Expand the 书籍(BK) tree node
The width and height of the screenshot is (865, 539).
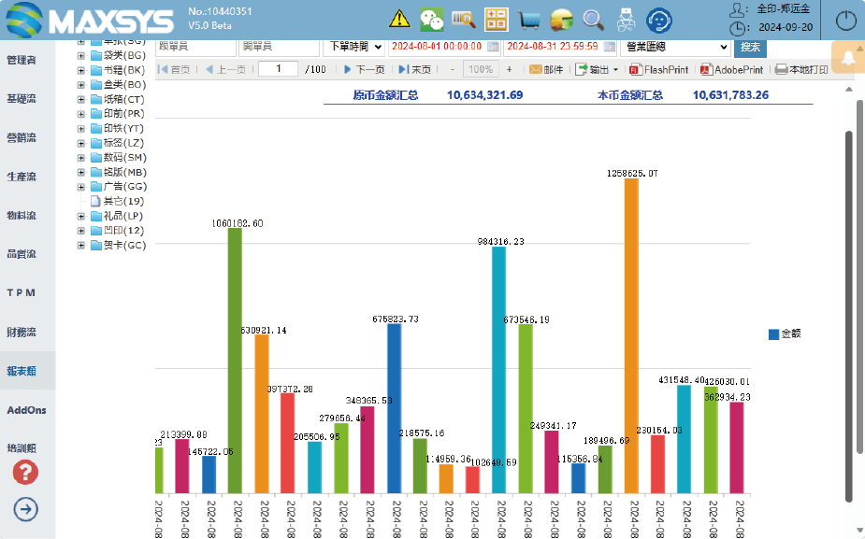coord(80,71)
